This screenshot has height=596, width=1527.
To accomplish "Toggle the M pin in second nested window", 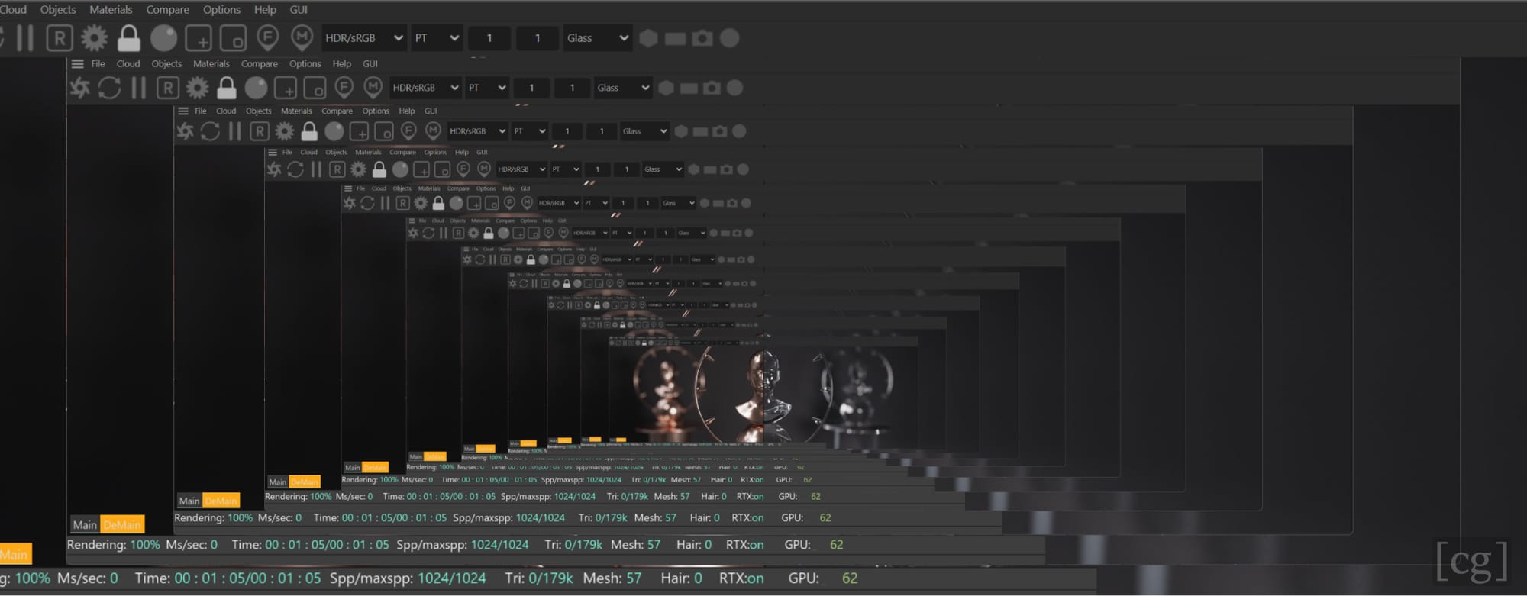I will (373, 88).
